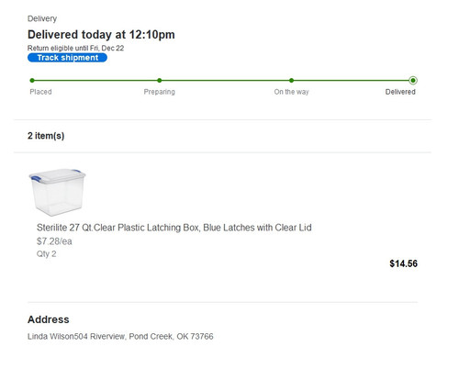Click the Track shipment button
Viewport: 459px width, 380px height.
coord(67,58)
